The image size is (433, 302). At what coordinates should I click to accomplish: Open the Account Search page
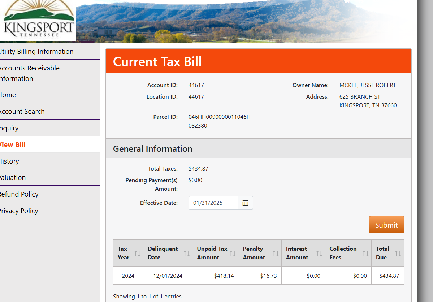pos(22,112)
